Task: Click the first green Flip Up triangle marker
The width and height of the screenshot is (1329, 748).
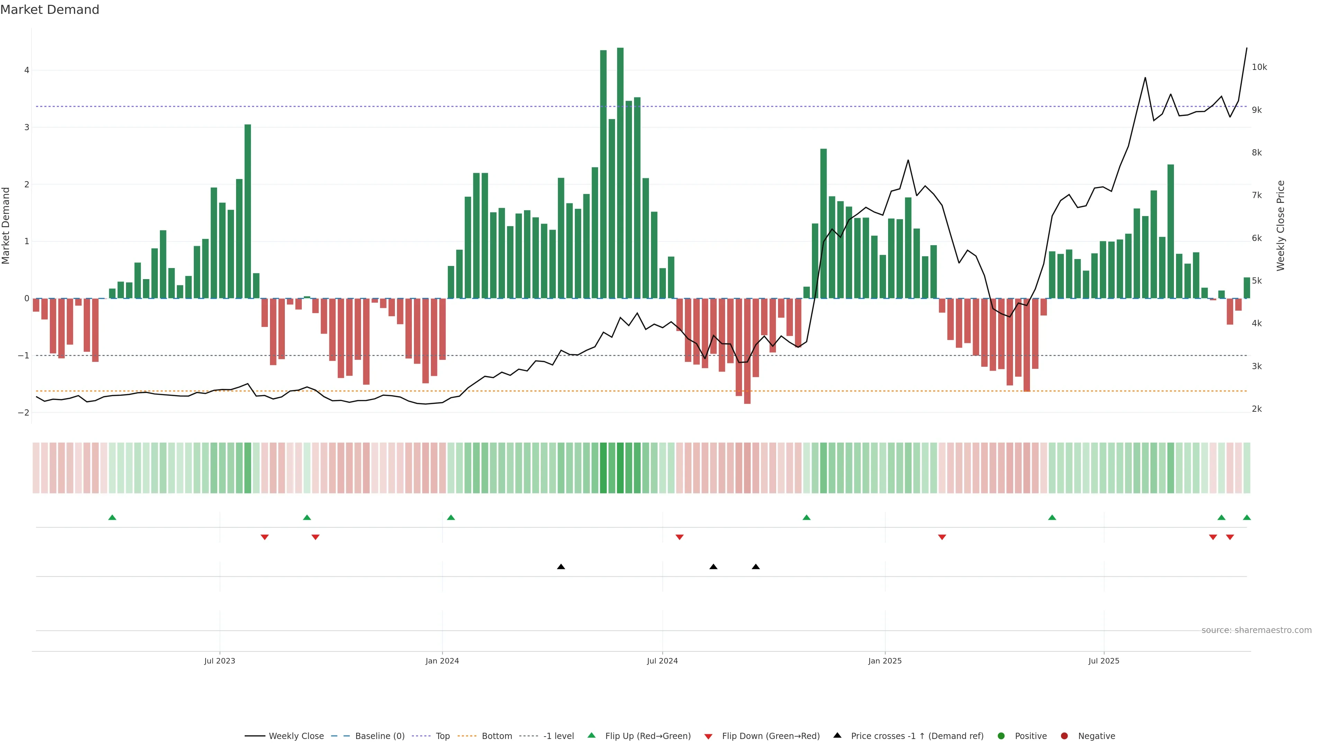Action: click(x=112, y=518)
